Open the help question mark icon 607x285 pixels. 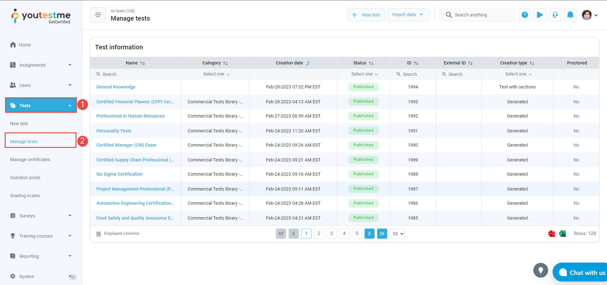pyautogui.click(x=524, y=15)
